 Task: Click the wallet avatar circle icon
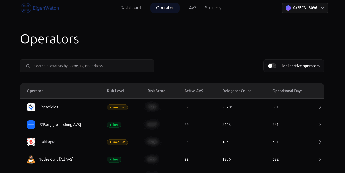[288, 8]
